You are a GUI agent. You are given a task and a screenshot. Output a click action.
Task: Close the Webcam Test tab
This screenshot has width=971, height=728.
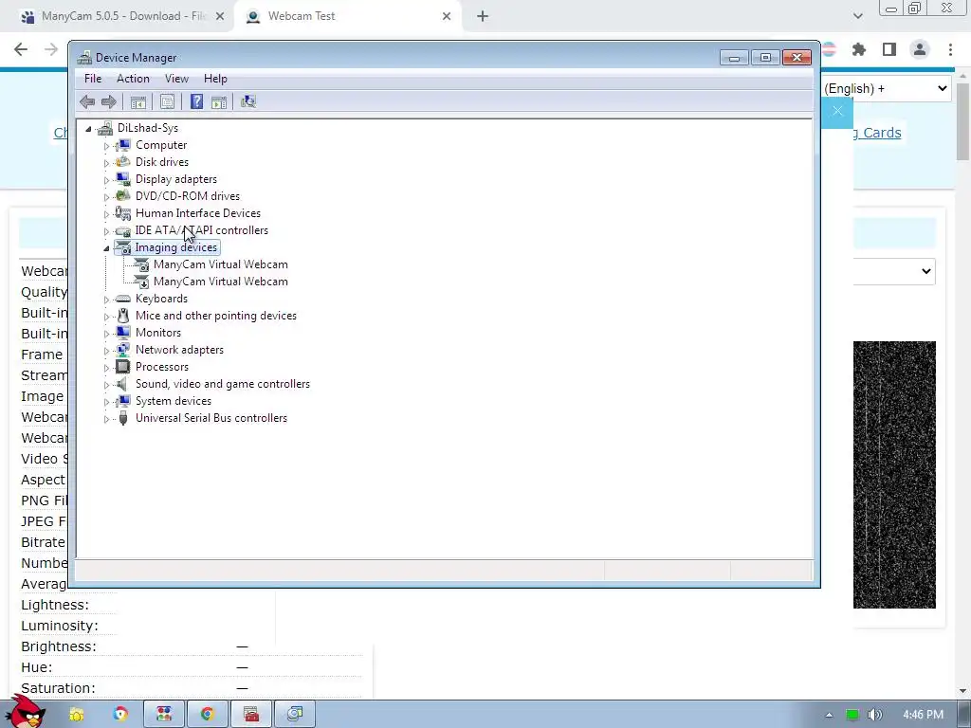447,16
